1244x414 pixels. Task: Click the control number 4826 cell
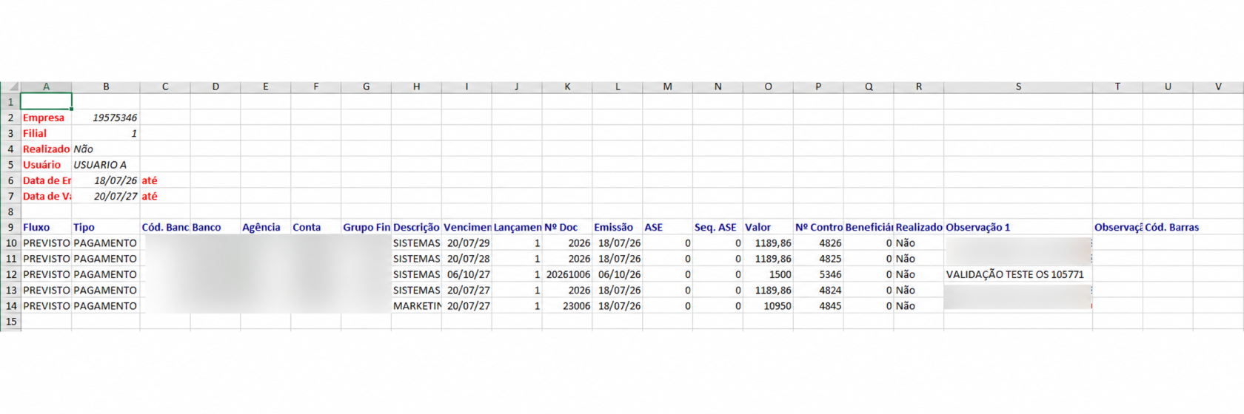point(818,242)
